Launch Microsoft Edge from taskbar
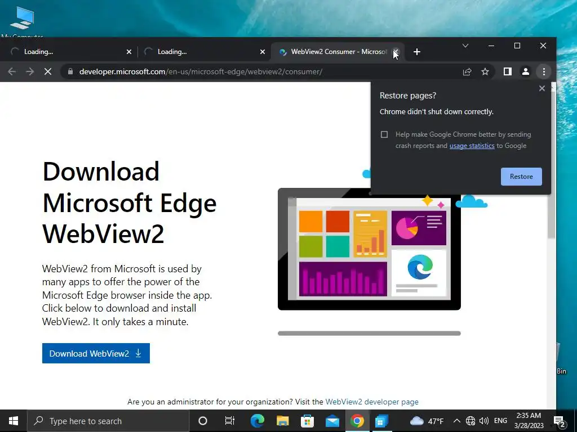Image resolution: width=577 pixels, height=432 pixels. click(257, 421)
